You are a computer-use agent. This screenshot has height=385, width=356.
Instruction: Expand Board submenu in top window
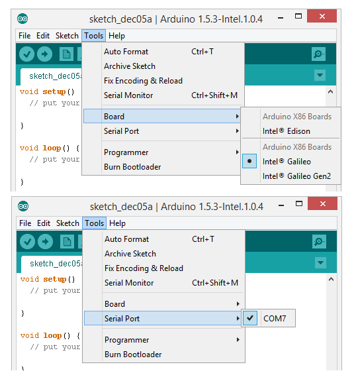pos(162,116)
